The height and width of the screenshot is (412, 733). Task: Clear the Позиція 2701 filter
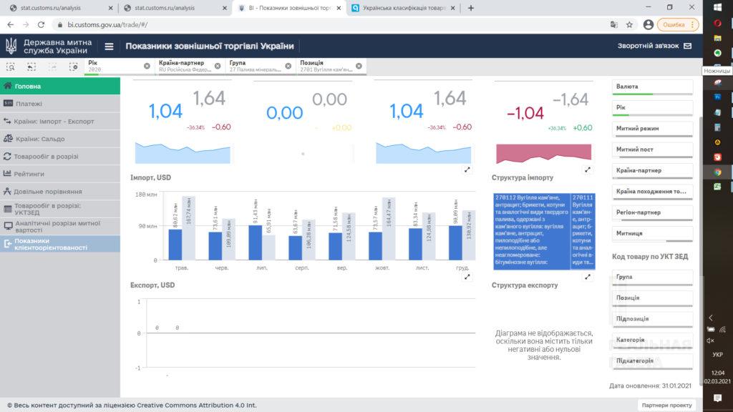(359, 66)
